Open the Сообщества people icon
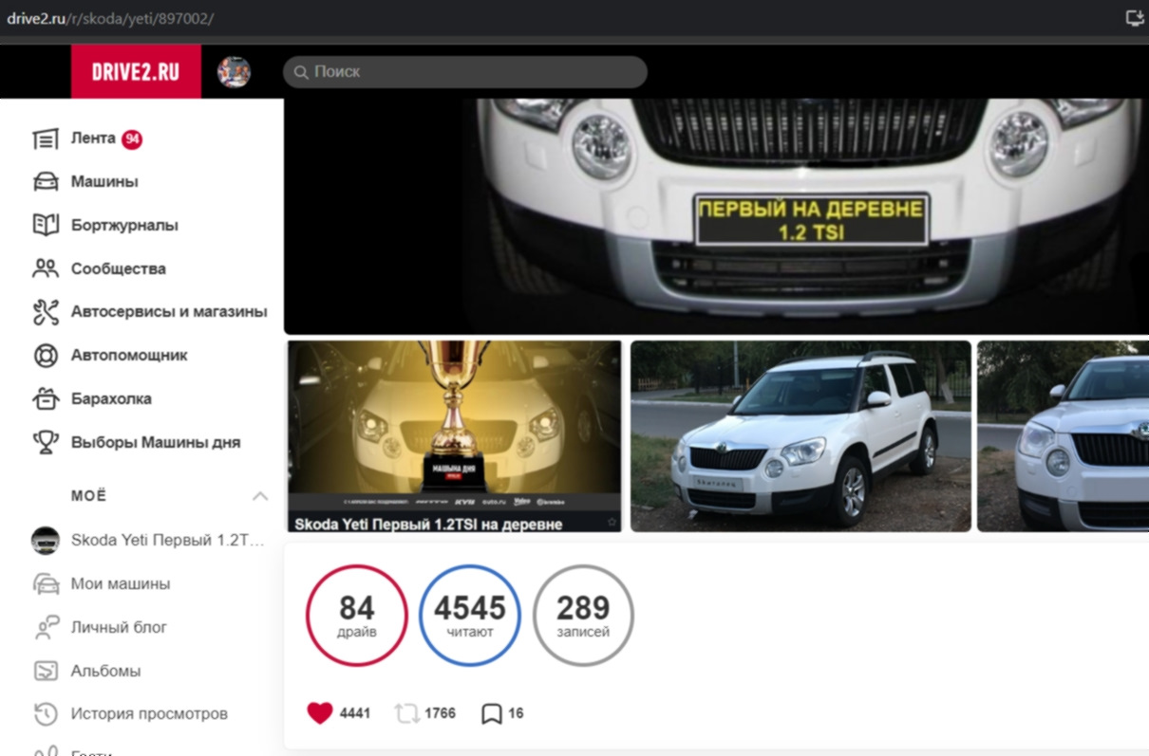Screen dimensions: 1149x756 pyautogui.click(x=46, y=268)
